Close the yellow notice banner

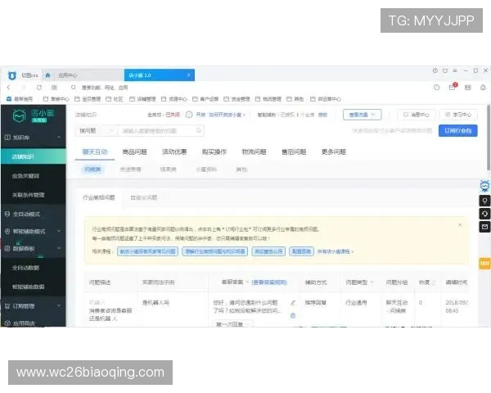tap(460, 225)
